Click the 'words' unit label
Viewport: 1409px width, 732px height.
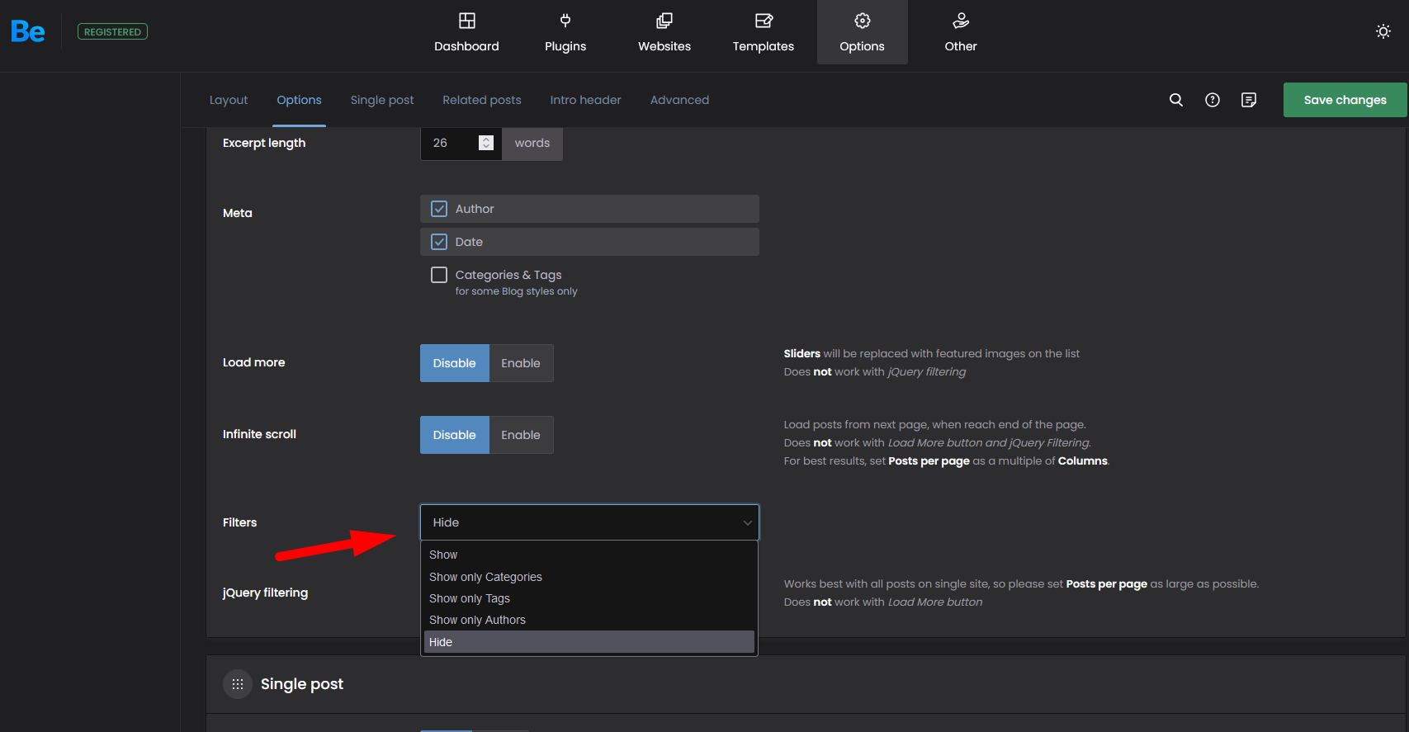532,143
